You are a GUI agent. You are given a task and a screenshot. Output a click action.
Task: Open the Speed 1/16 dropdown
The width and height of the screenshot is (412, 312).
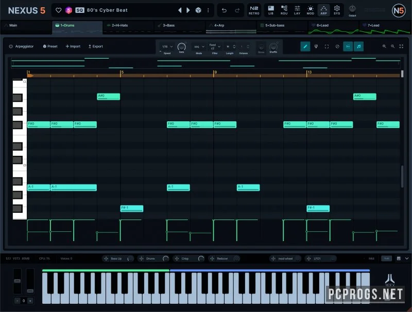pos(167,47)
